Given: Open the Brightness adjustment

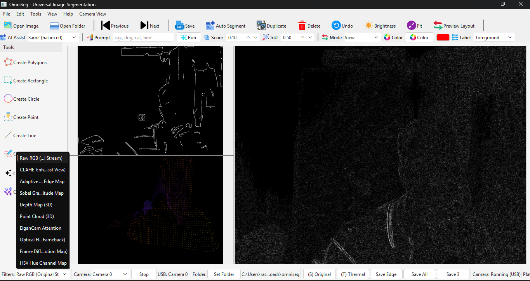Looking at the screenshot, I should [x=380, y=26].
